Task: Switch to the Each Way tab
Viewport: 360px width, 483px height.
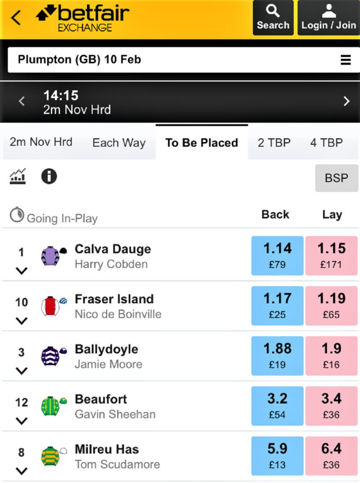Action: pyautogui.click(x=118, y=143)
